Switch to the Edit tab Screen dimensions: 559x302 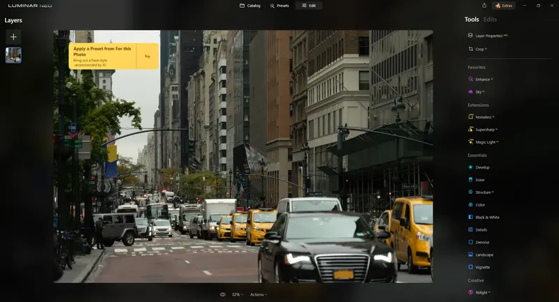tap(309, 6)
